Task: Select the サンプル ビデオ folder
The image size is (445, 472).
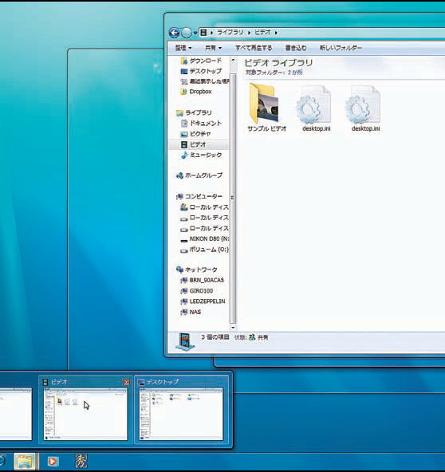Action: pos(266,108)
